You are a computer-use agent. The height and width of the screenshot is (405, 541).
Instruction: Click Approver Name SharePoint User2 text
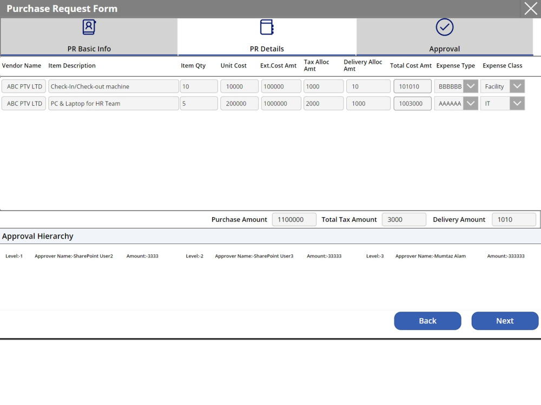pos(74,256)
